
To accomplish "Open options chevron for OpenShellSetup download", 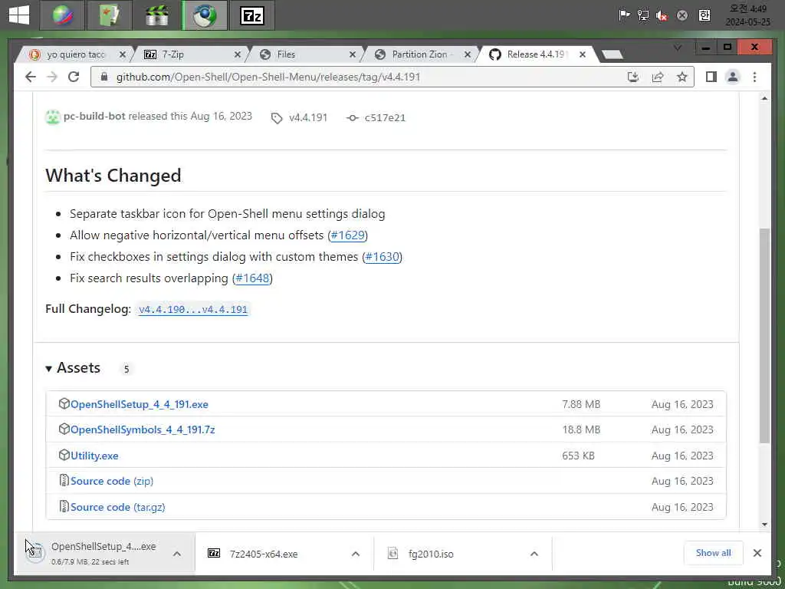I will coord(177,554).
